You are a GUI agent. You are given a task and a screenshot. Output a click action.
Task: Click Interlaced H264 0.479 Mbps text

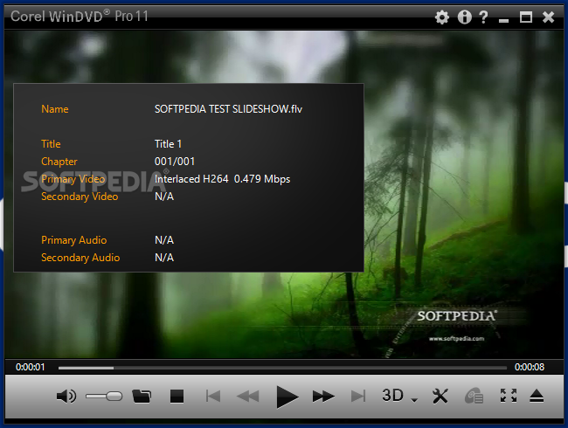pyautogui.click(x=223, y=179)
